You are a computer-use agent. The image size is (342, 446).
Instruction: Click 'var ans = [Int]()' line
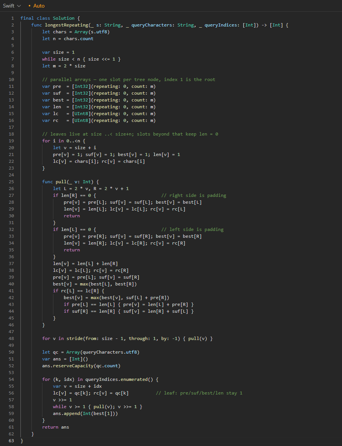(65, 359)
